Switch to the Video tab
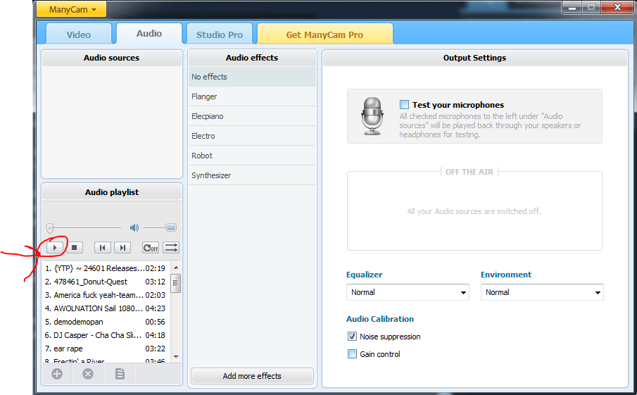 pyautogui.click(x=78, y=35)
